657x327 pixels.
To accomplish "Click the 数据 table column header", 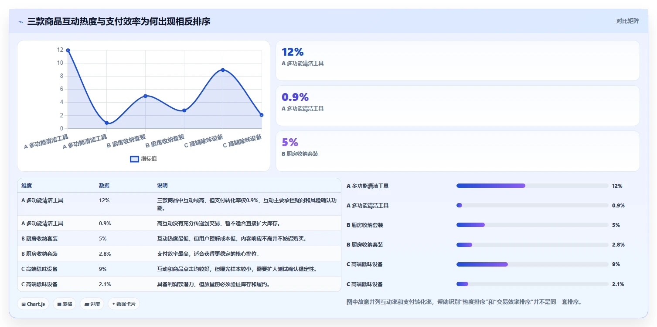I will (x=104, y=186).
